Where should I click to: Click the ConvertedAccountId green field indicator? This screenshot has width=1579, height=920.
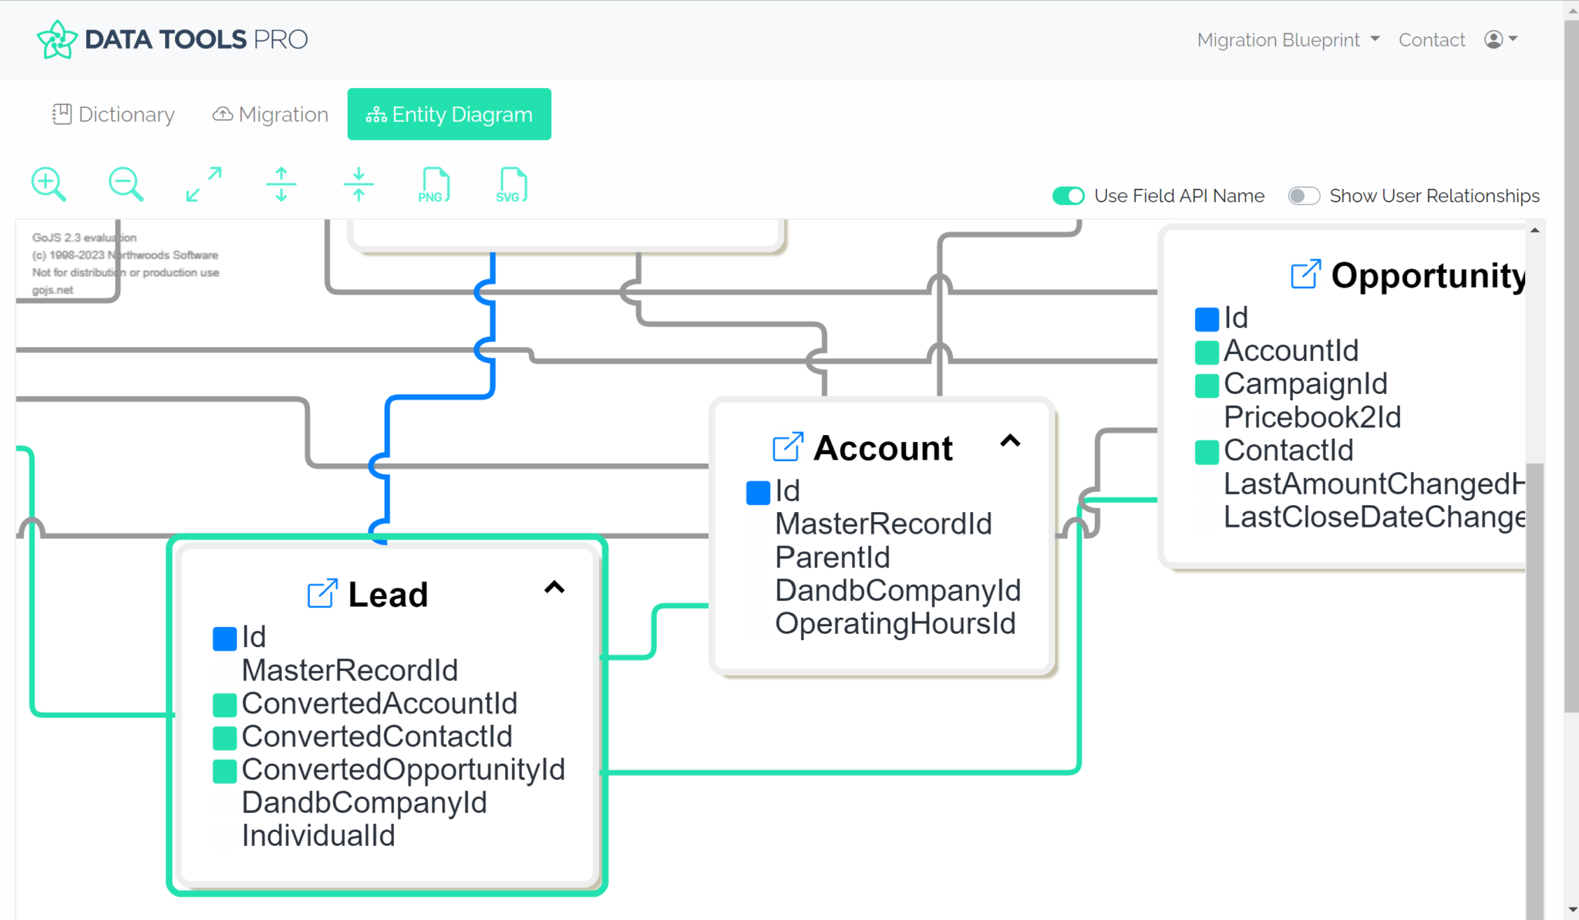[x=224, y=704]
